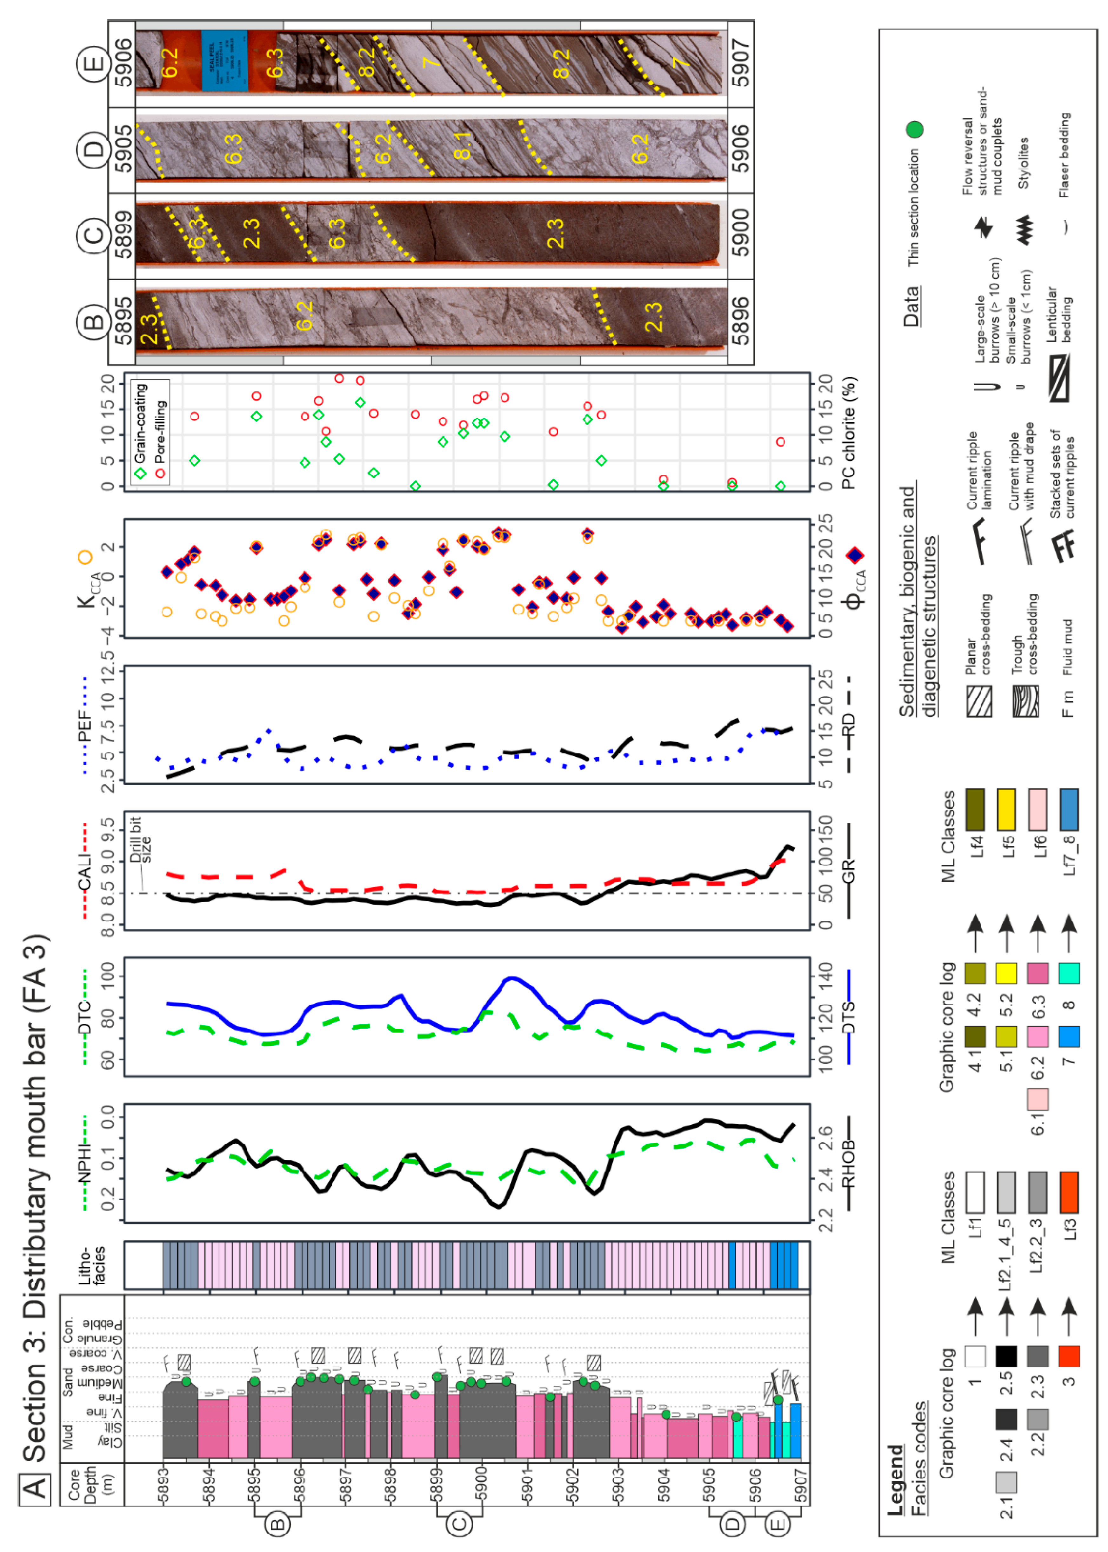Select the light pink Lf6 ML class swatch
This screenshot has height=1552, width=1108.
(x=1038, y=809)
